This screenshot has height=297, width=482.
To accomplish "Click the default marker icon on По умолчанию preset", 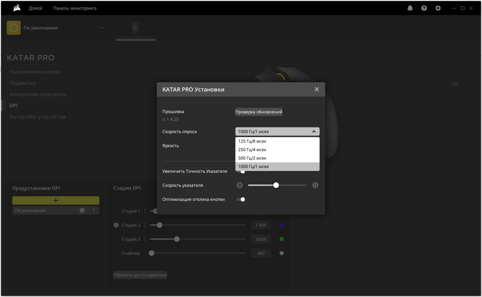I will pos(82,211).
